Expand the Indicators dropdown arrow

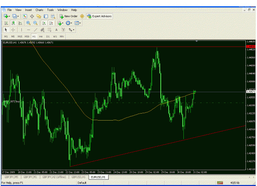tap(63, 23)
